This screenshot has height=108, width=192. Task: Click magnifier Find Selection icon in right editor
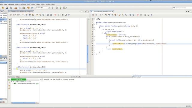(106, 15)
